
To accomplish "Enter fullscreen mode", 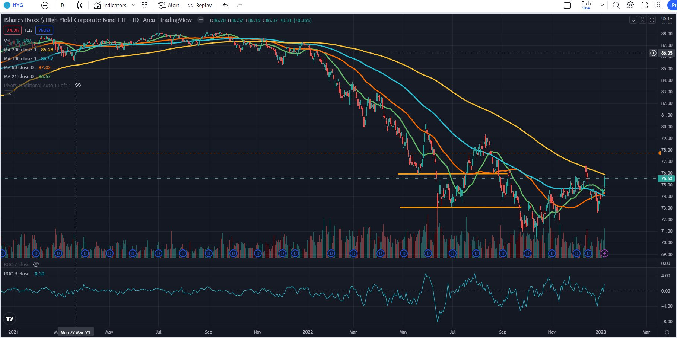I will [x=645, y=5].
